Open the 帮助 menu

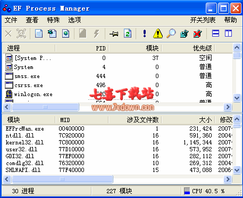pos(230,20)
